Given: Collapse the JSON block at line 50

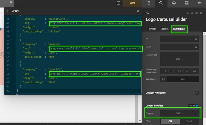Looking at the screenshot, I should (x=11, y=40).
